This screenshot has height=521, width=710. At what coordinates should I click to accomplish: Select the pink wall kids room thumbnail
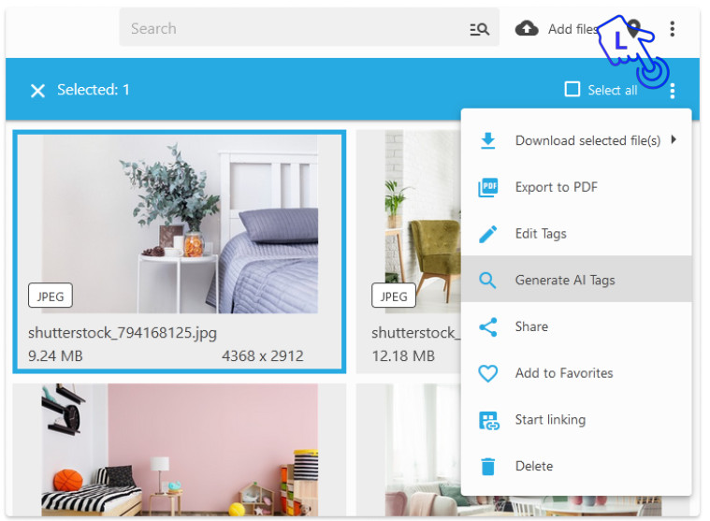pos(180,449)
